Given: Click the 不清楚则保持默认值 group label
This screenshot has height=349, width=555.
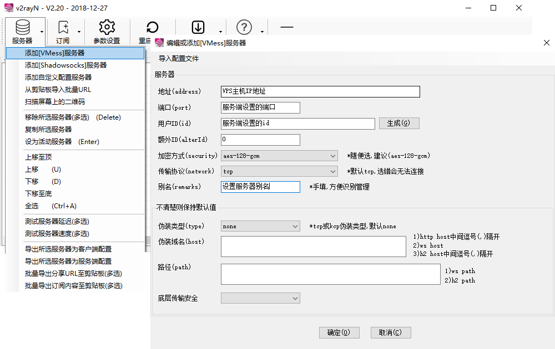Looking at the screenshot, I should 186,207.
